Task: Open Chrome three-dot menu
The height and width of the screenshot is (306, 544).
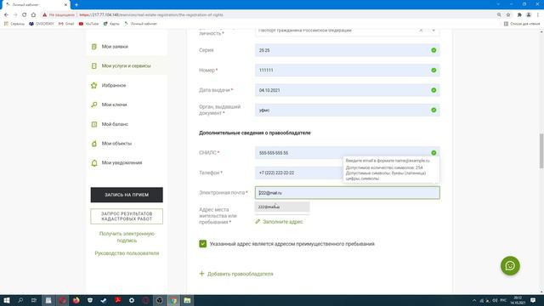Action: click(x=538, y=15)
